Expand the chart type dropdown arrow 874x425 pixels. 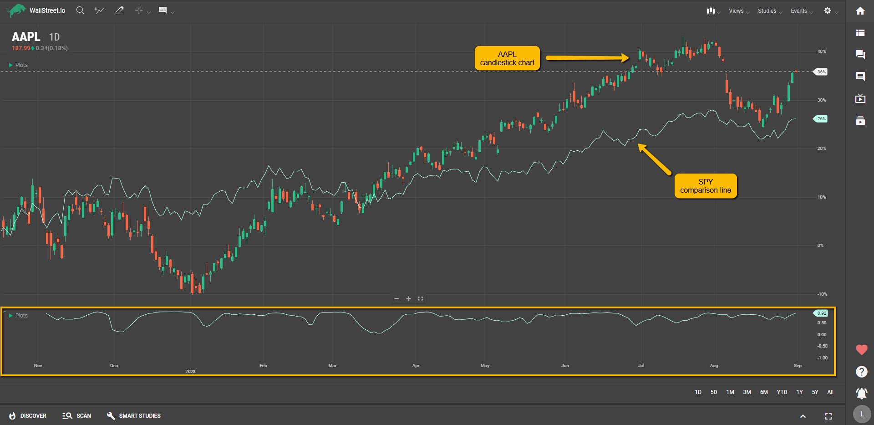coord(719,12)
